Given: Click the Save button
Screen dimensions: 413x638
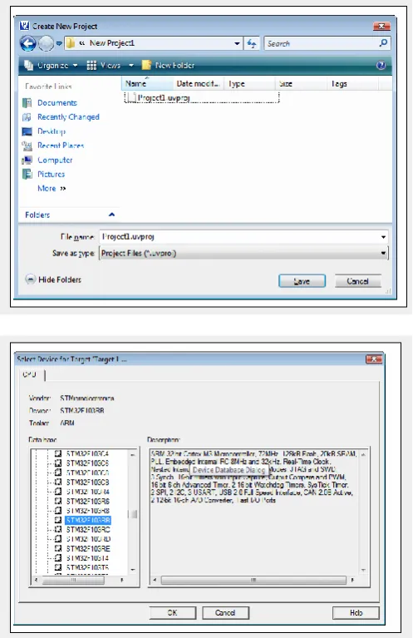Looking at the screenshot, I should coord(302,281).
